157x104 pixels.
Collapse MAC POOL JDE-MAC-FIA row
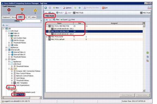tap(47, 26)
